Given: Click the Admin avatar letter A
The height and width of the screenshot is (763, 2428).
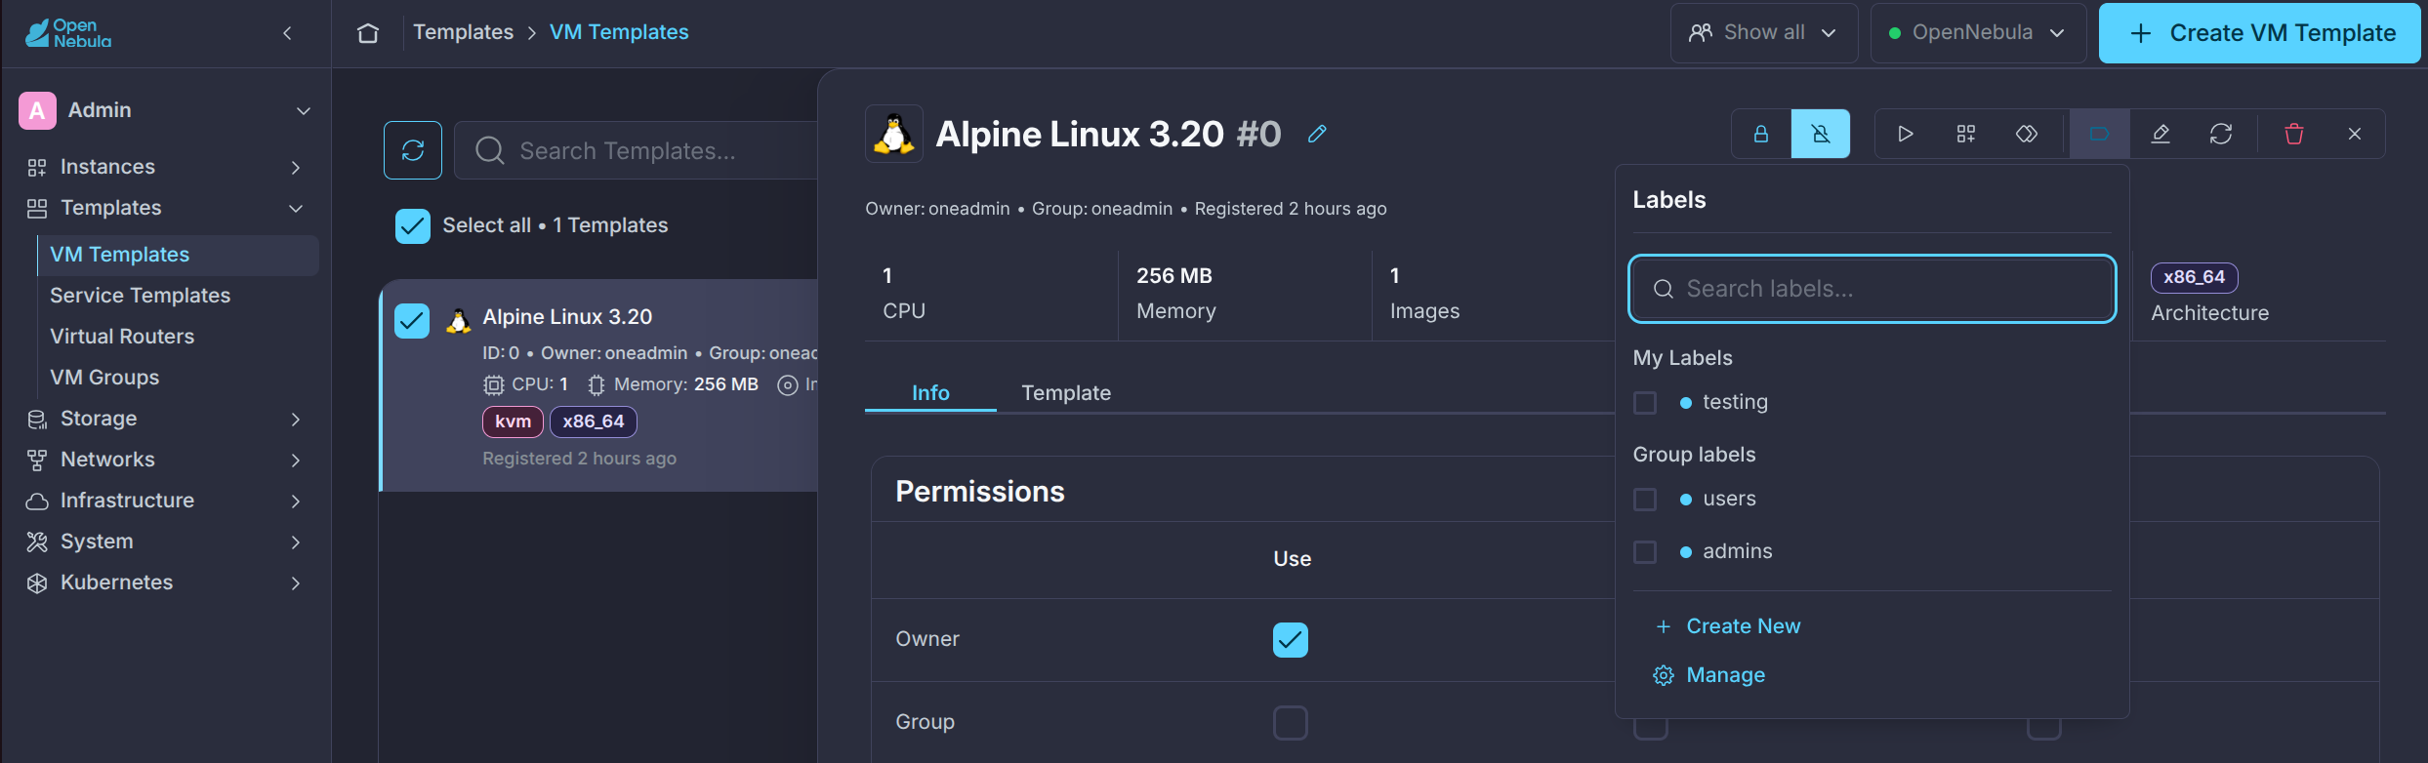Looking at the screenshot, I should pos(37,110).
